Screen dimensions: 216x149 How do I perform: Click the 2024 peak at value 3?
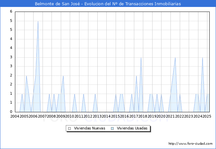(x=202, y=58)
